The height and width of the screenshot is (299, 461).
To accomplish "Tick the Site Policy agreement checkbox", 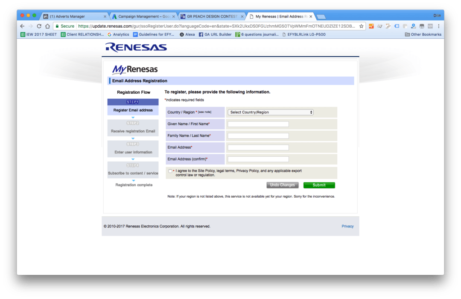I will click(x=170, y=171).
